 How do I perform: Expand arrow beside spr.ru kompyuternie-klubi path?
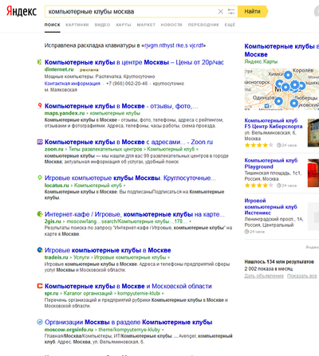pyautogui.click(x=163, y=294)
